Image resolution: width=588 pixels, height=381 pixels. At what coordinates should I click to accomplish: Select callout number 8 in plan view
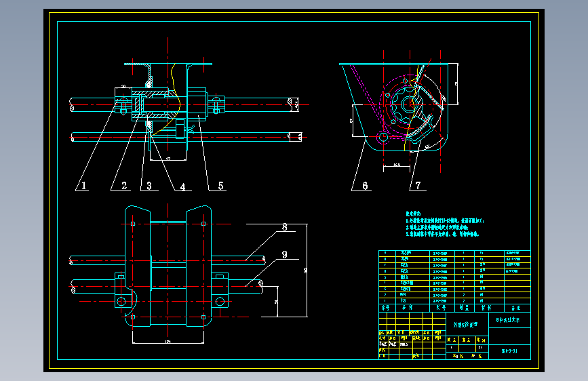click(x=285, y=227)
